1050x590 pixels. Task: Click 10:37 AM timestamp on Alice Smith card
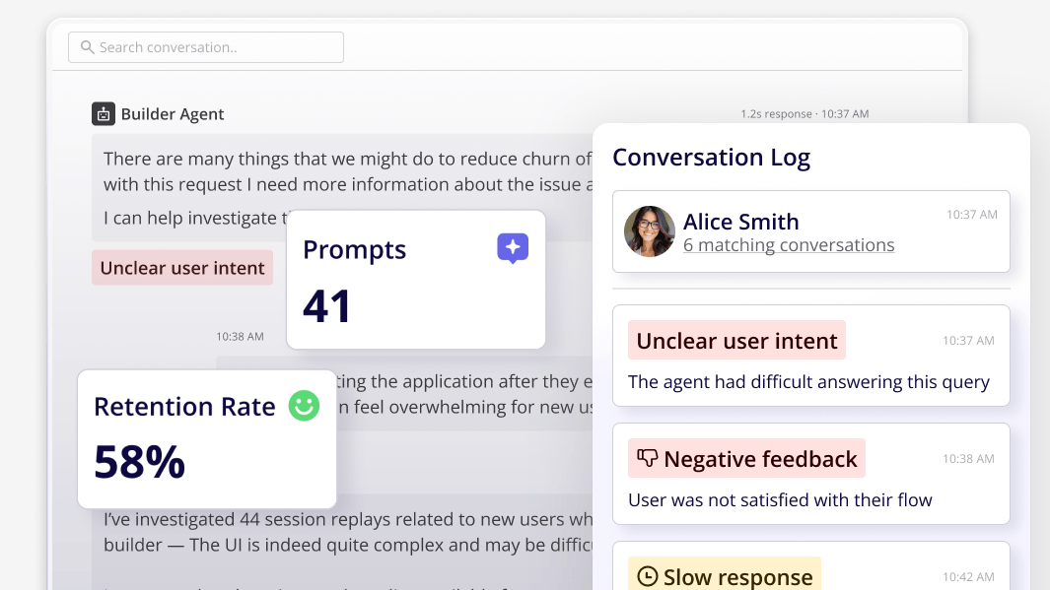click(972, 215)
